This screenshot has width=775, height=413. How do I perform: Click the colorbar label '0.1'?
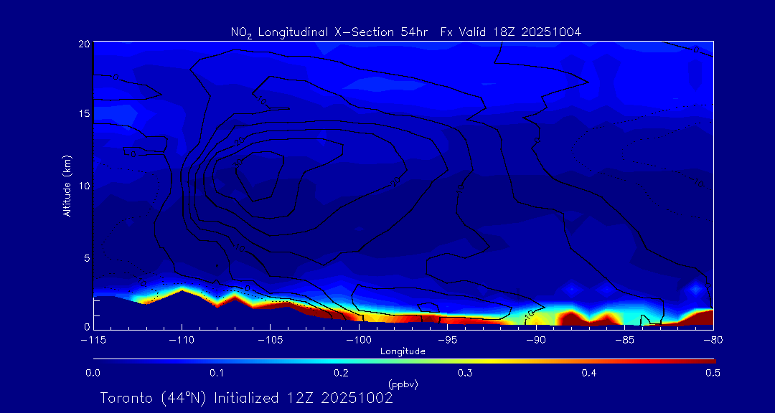coord(217,373)
